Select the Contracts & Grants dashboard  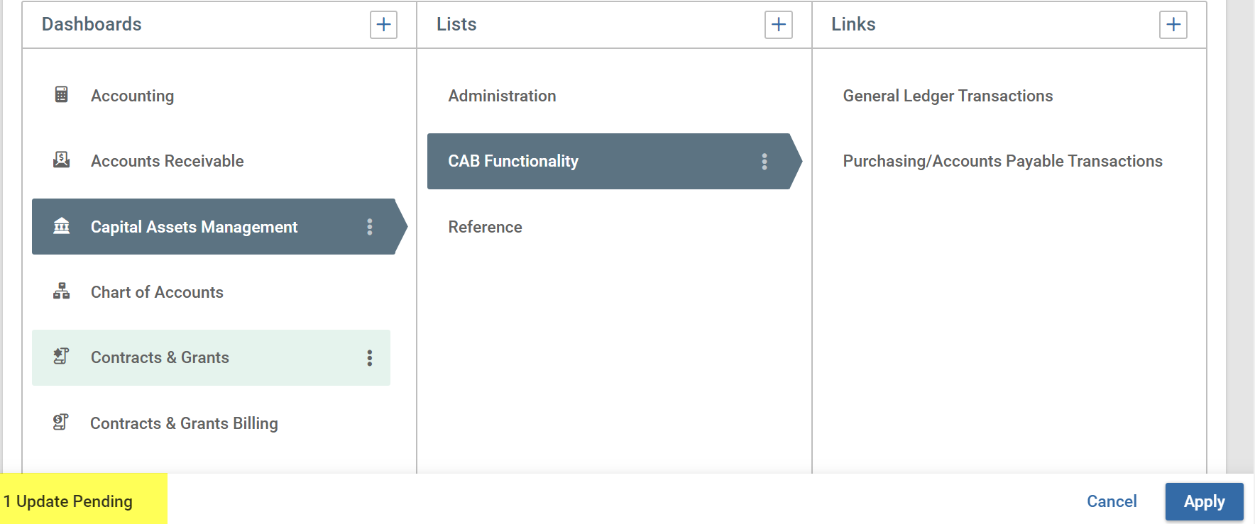pos(211,357)
